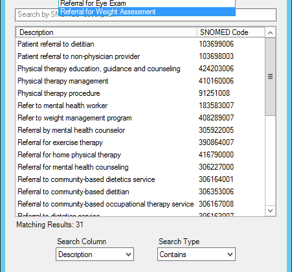This screenshot has height=272, width=292.
Task: Sort by SNOMED Code column header
Action: click(x=230, y=32)
